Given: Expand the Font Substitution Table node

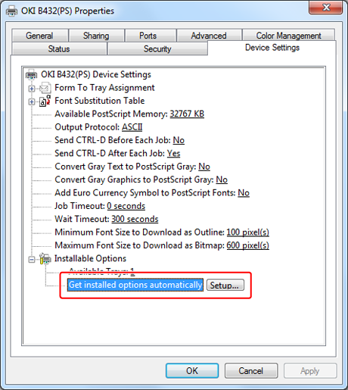Looking at the screenshot, I should coord(32,101).
